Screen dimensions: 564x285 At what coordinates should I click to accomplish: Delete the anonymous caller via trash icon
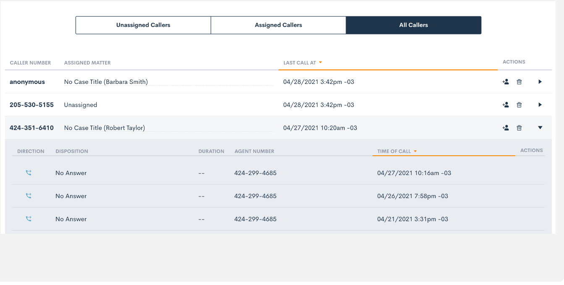click(519, 82)
